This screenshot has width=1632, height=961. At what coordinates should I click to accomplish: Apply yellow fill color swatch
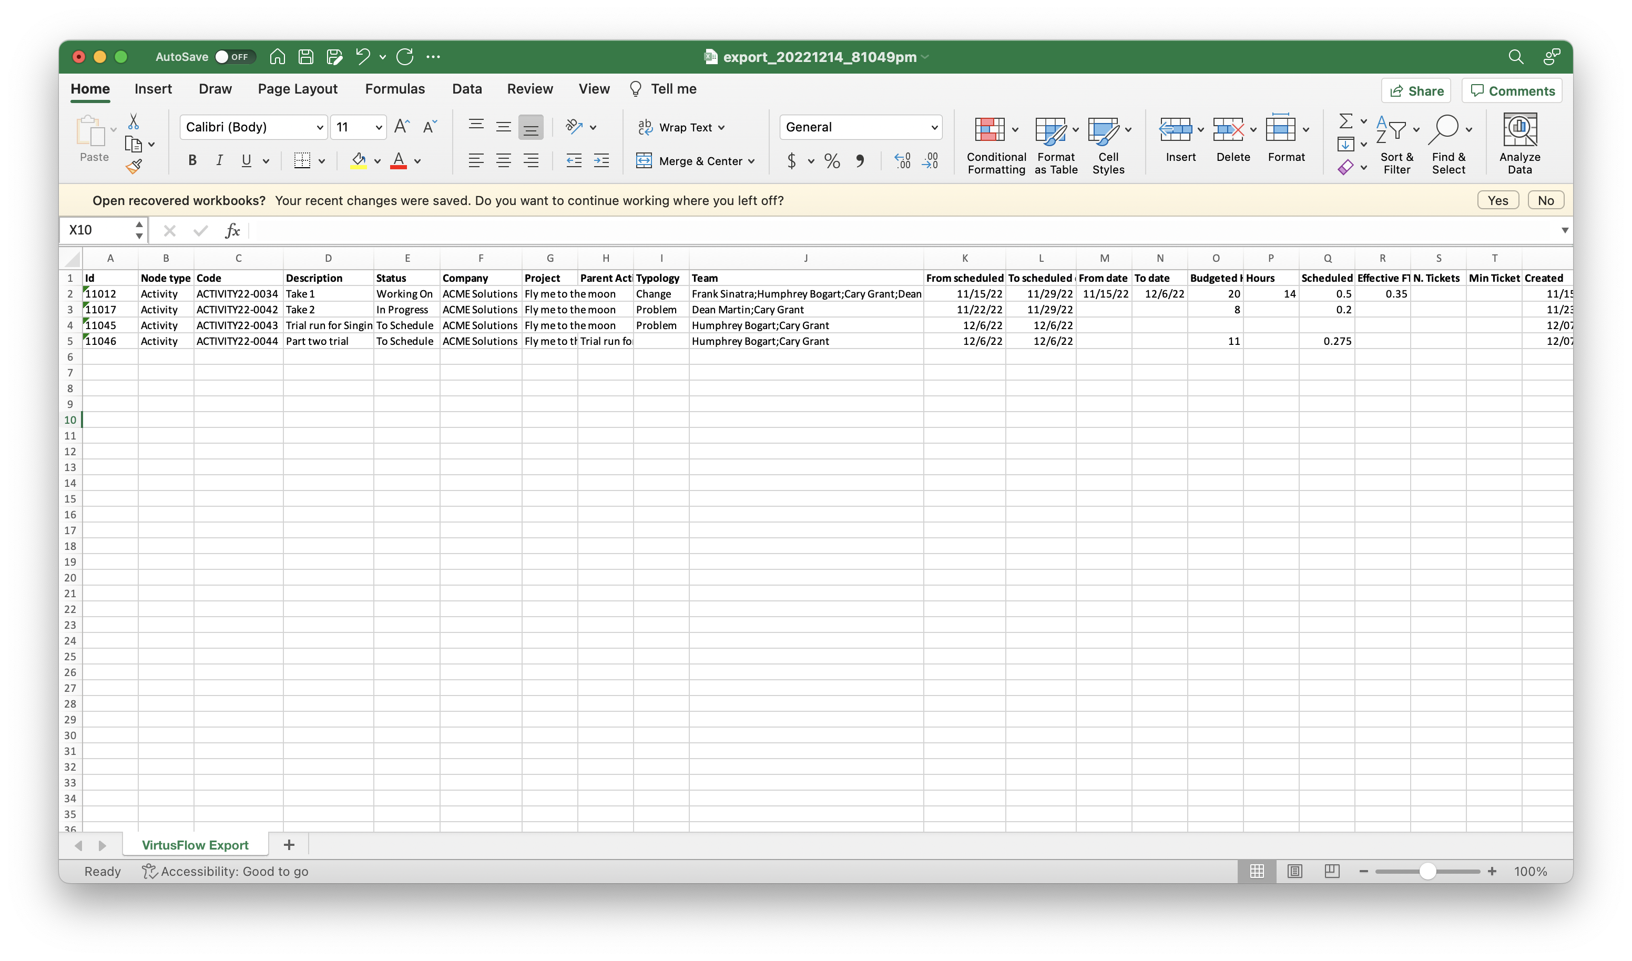tap(359, 160)
